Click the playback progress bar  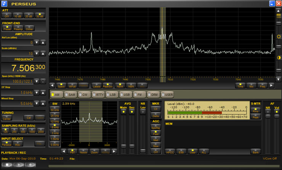[165, 166]
